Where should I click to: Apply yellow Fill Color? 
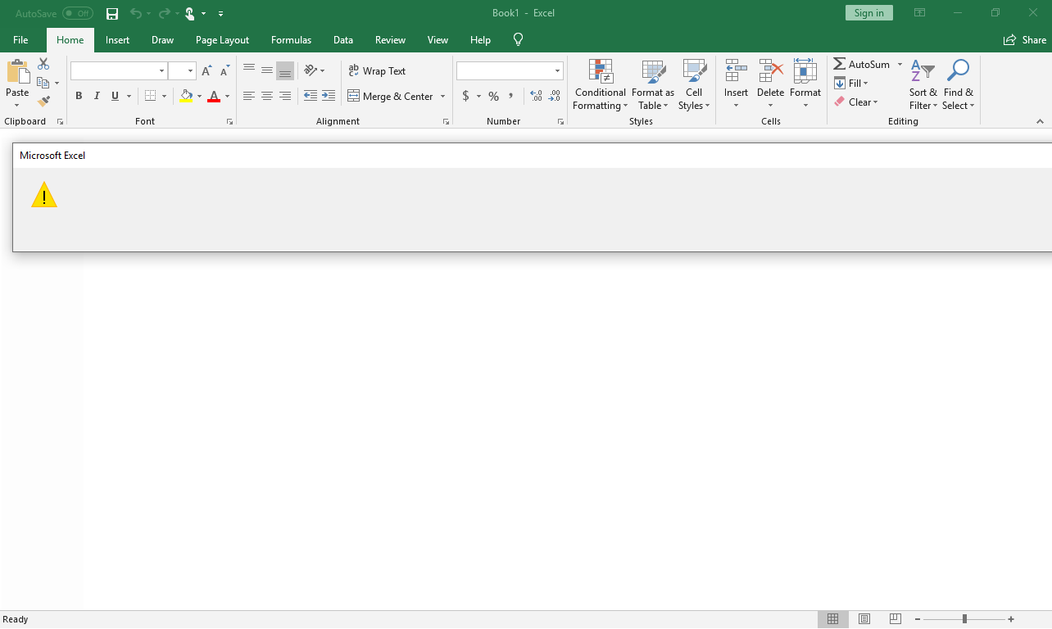point(186,96)
